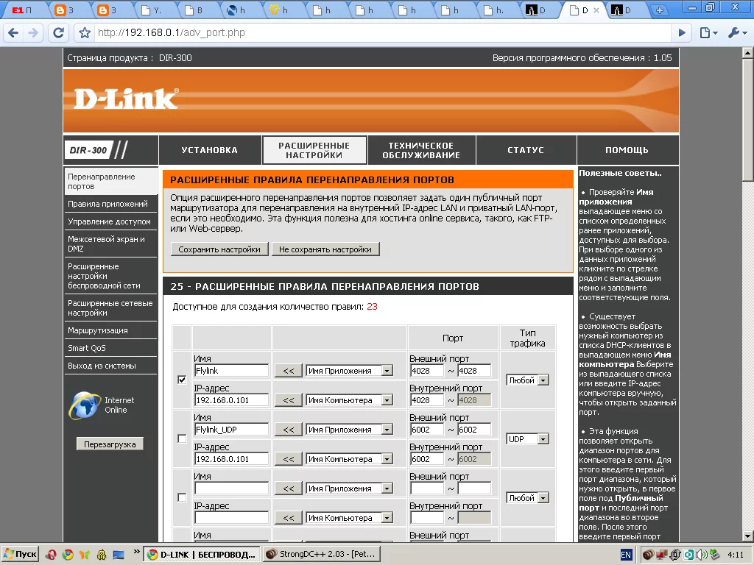Tick the checkbox of the empty third rule
This screenshot has height=565, width=754.
click(182, 498)
